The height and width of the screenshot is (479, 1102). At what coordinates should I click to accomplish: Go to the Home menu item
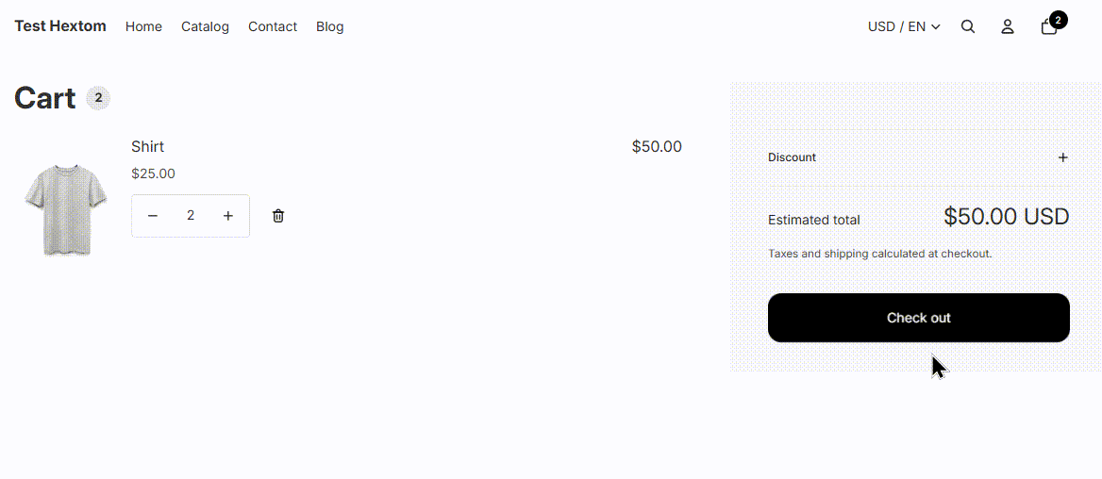(143, 26)
